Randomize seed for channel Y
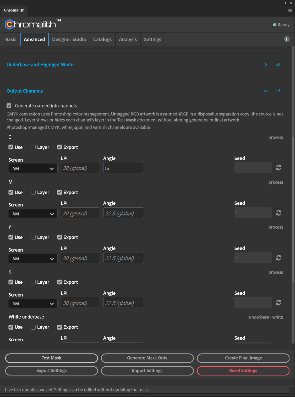The width and height of the screenshot is (295, 397). tap(278, 258)
